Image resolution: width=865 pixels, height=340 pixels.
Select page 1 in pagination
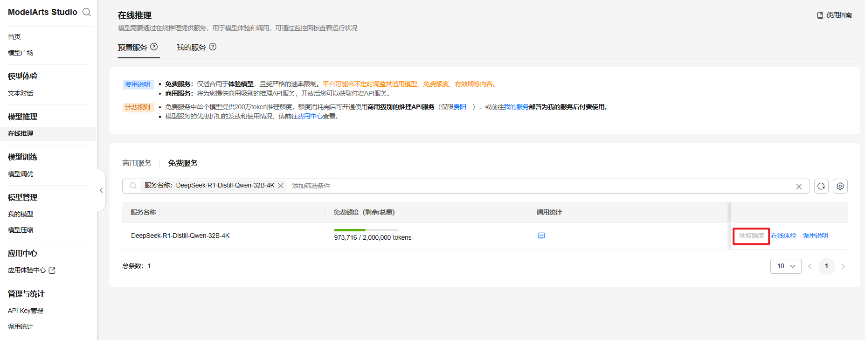coord(827,266)
